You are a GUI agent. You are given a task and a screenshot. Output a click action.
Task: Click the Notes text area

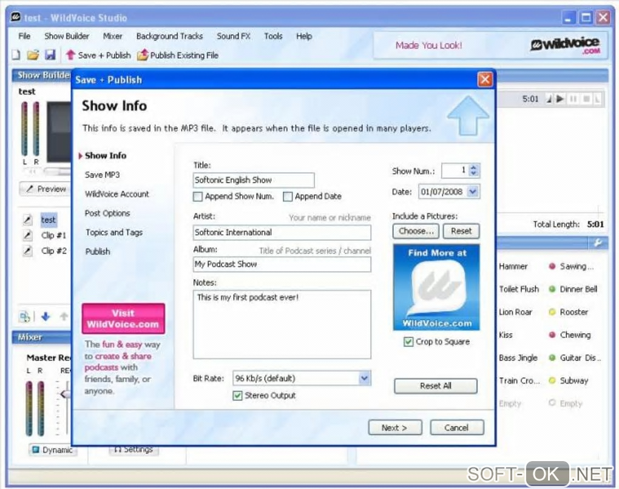click(282, 325)
